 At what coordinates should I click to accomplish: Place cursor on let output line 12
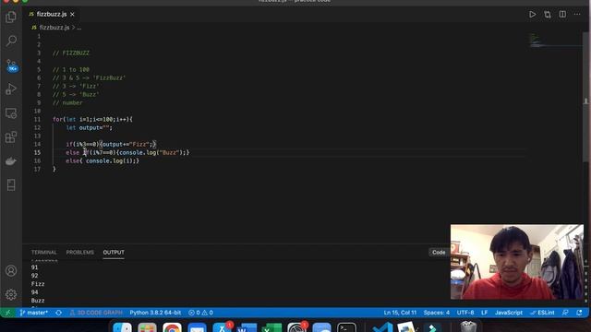point(89,127)
